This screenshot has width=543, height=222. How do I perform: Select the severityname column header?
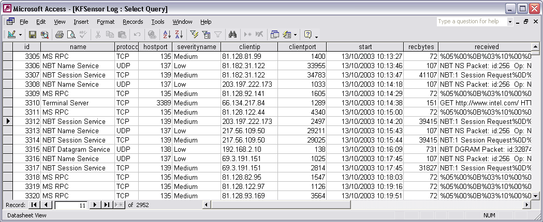tap(196, 46)
